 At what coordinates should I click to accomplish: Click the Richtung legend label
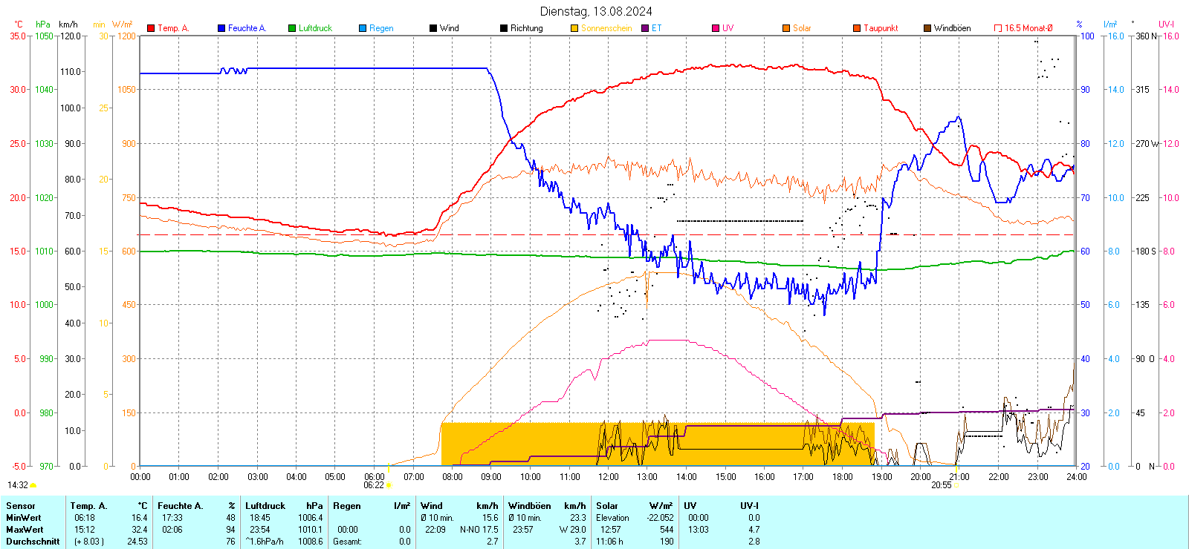(526, 28)
